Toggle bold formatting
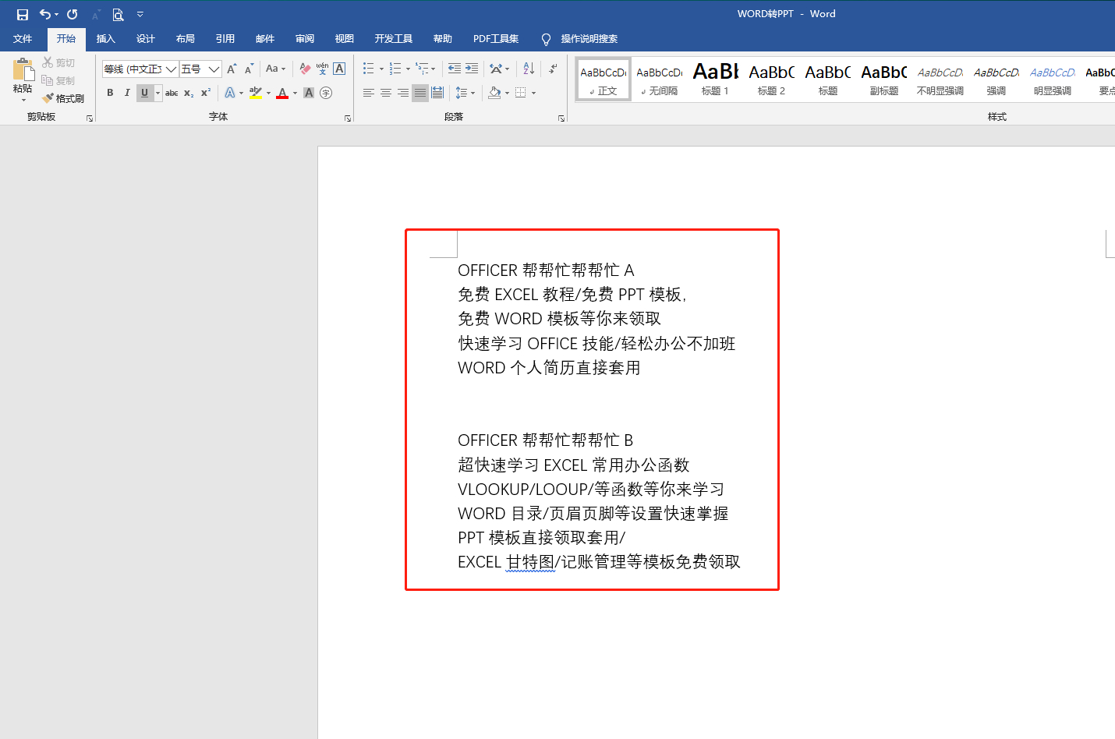This screenshot has width=1115, height=739. 110,93
